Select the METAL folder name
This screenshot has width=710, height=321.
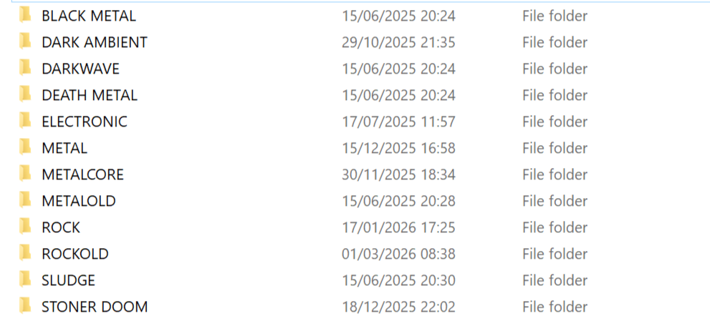[x=64, y=148]
